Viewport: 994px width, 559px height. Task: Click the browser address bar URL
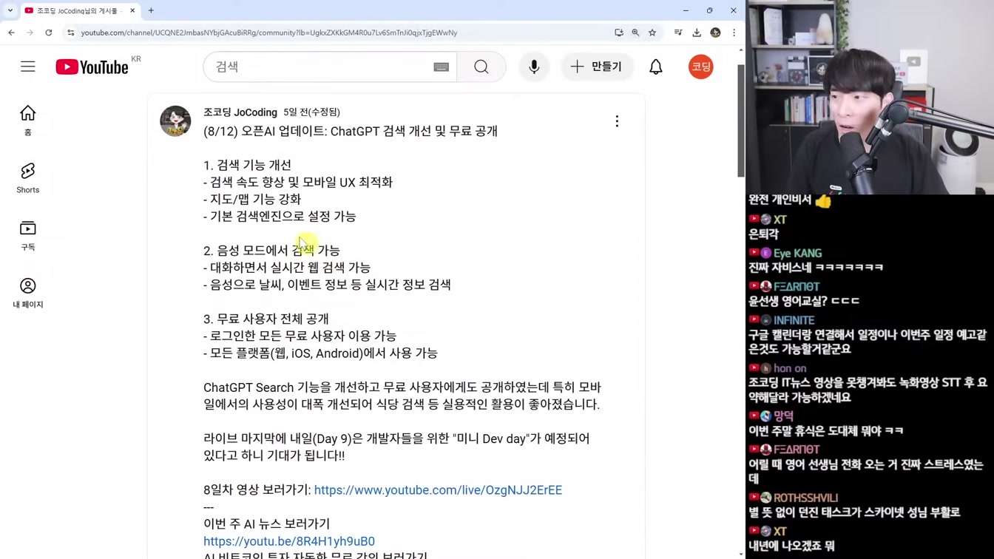269,33
